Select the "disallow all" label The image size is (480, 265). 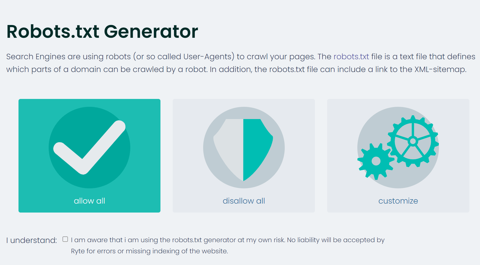tap(244, 201)
